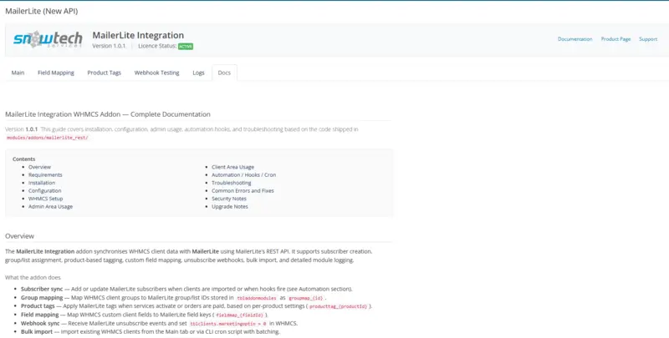
Task: Click the 'What the addon does' subheading
Action: [x=33, y=278]
